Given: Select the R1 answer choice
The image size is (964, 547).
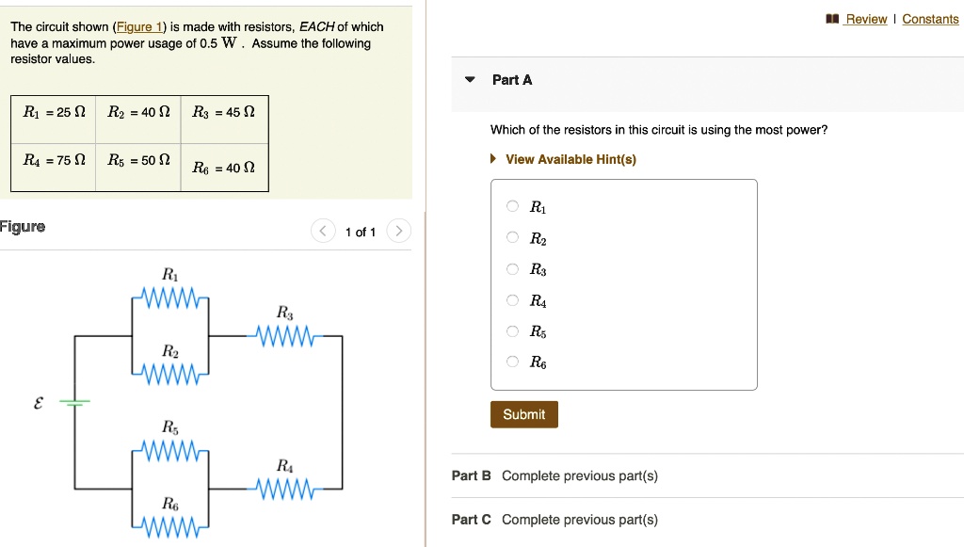Looking at the screenshot, I should tap(512, 207).
